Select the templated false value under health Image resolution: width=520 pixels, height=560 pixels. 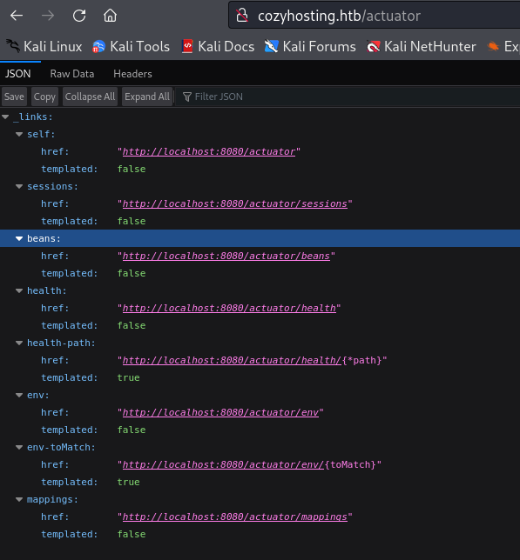point(132,325)
